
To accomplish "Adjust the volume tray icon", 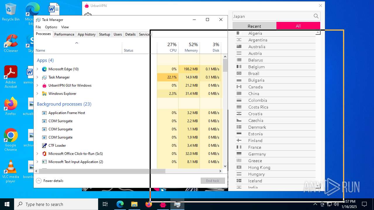I will tap(336, 204).
